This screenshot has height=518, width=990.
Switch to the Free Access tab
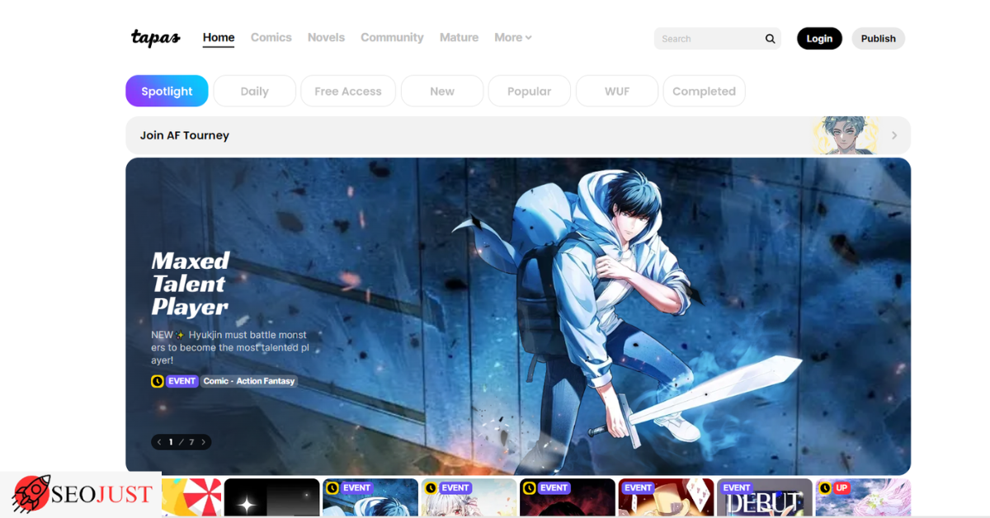[348, 91]
